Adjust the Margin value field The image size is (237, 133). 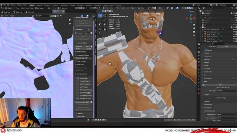[x=83, y=49]
